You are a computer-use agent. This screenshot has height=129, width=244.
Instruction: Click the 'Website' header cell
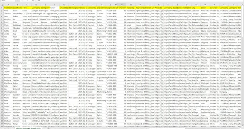click(159, 8)
